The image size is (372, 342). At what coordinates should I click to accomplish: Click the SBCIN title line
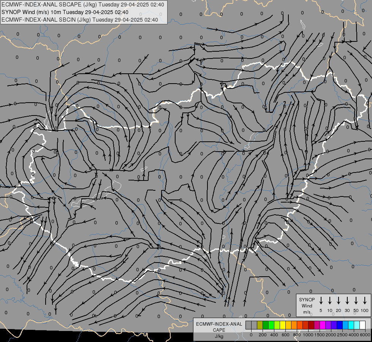pos(80,20)
